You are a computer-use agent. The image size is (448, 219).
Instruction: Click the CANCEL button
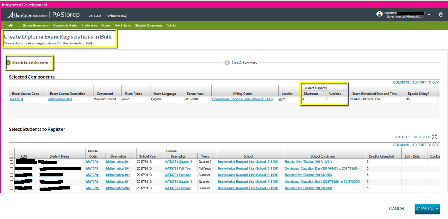pos(397,209)
